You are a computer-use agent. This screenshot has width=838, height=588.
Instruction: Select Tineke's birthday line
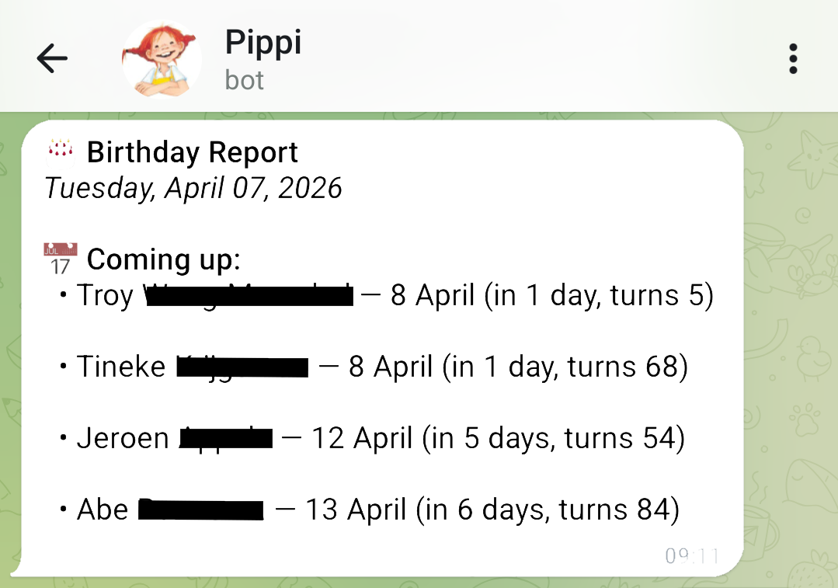[x=381, y=366]
